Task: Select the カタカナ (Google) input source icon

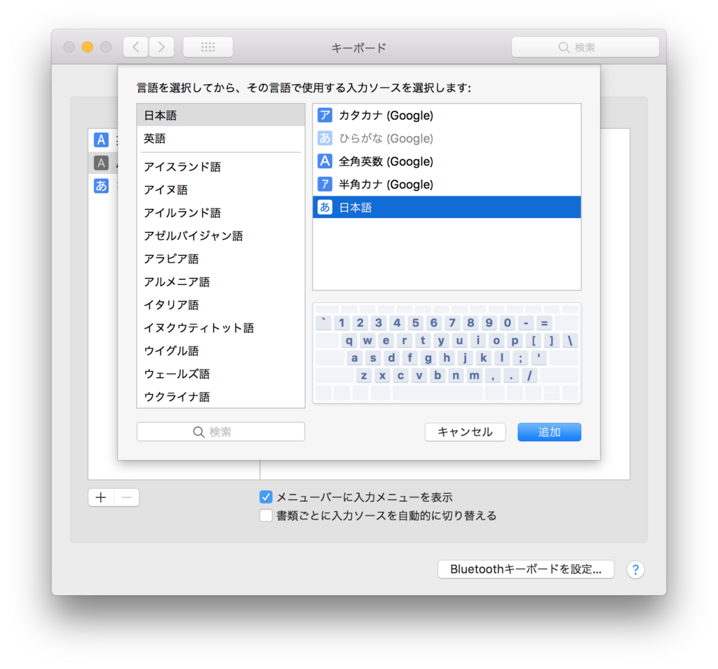Action: pyautogui.click(x=324, y=115)
